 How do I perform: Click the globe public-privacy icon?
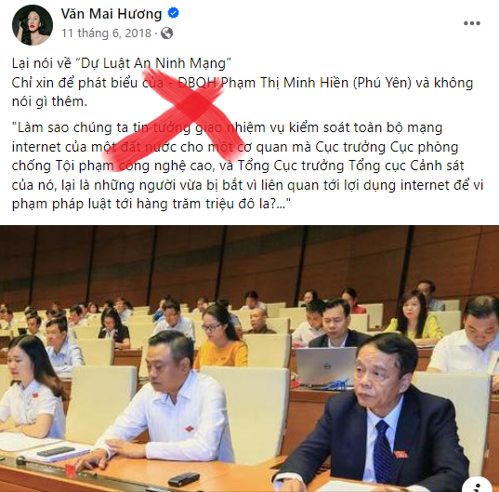pos(166,33)
